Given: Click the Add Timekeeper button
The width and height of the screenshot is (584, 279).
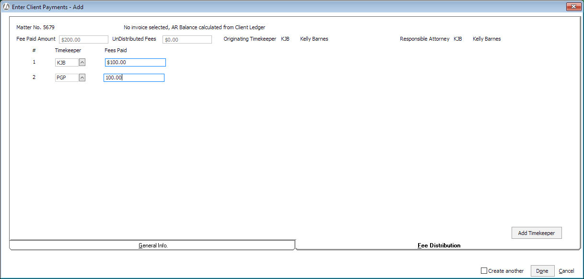Looking at the screenshot, I should point(536,233).
